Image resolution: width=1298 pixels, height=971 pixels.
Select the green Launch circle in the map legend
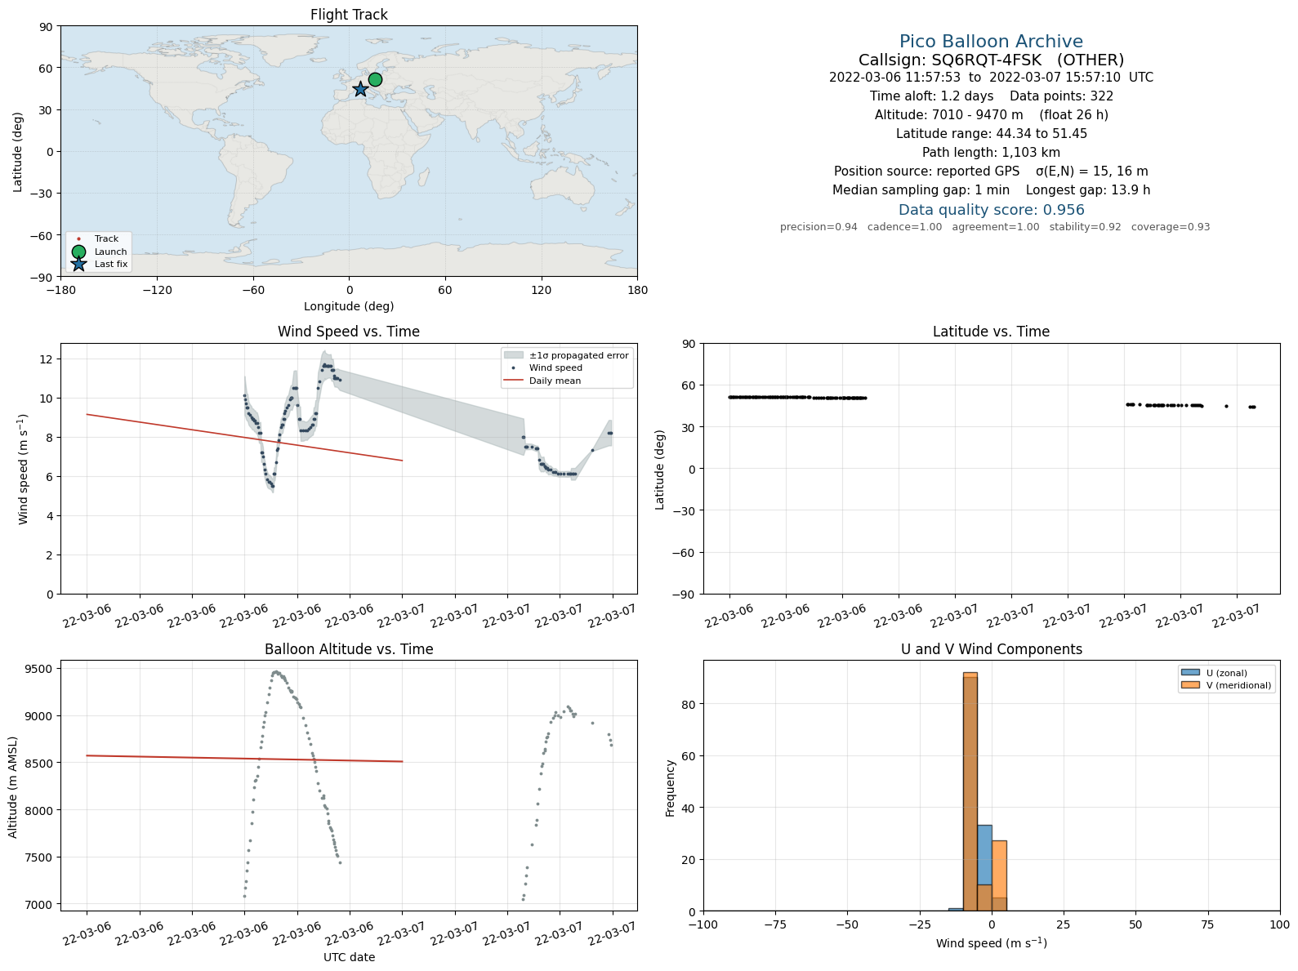(x=78, y=252)
